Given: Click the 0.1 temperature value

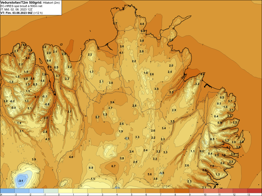Looking at the screenshot, I should coord(219,104).
